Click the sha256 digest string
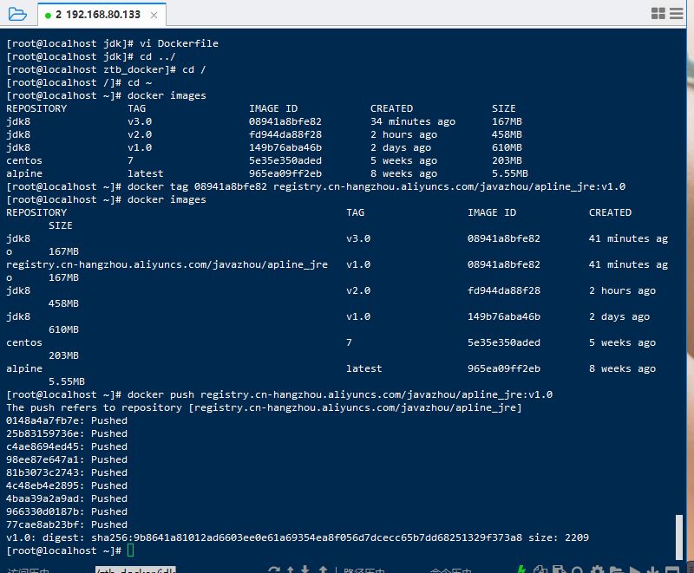This screenshot has height=573, width=694. (307, 537)
